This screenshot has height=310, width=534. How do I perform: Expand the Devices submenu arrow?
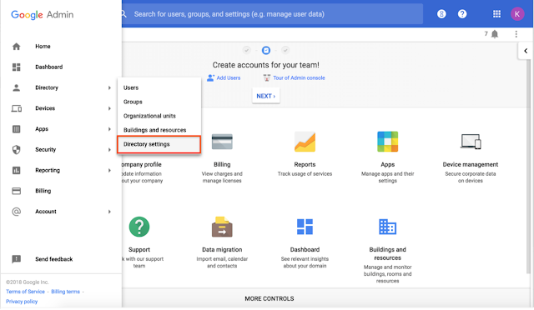(109, 108)
